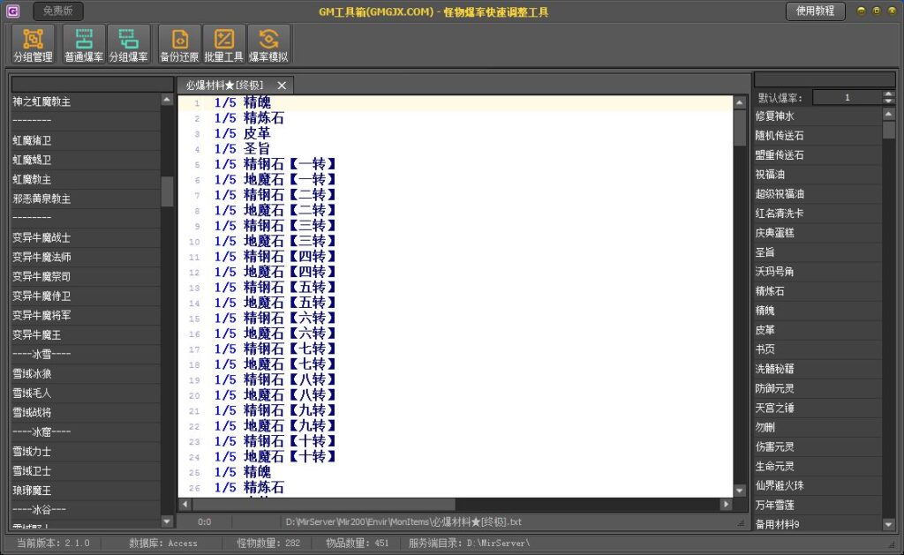Open the 分组管理 tool
The image size is (904, 555).
point(33,44)
